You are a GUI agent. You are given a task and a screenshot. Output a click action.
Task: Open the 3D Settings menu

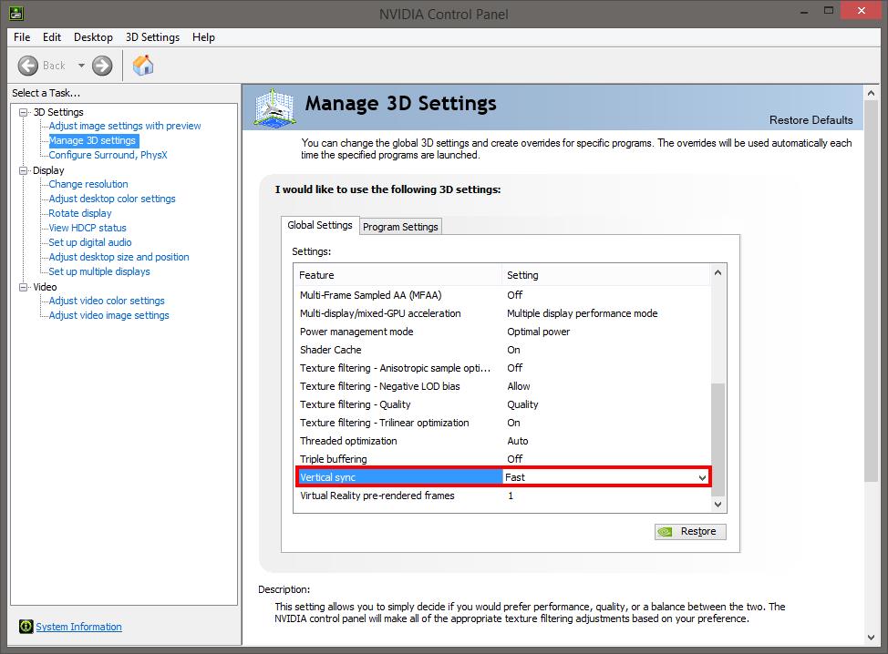click(x=152, y=37)
